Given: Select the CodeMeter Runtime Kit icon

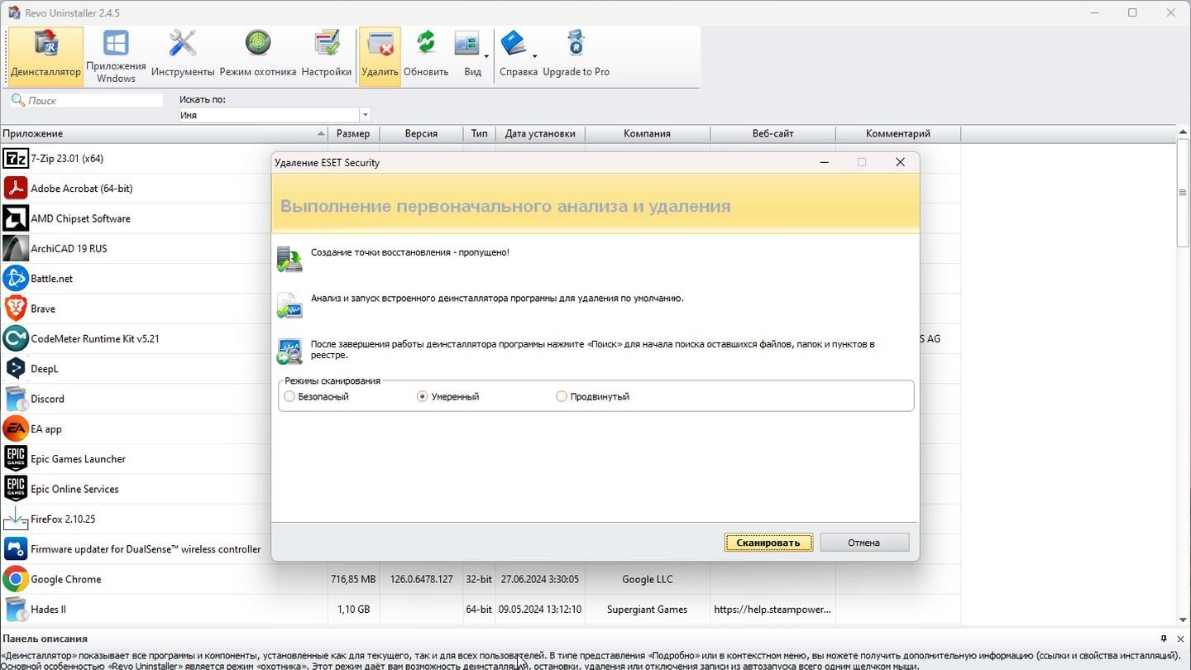Looking at the screenshot, I should [15, 338].
